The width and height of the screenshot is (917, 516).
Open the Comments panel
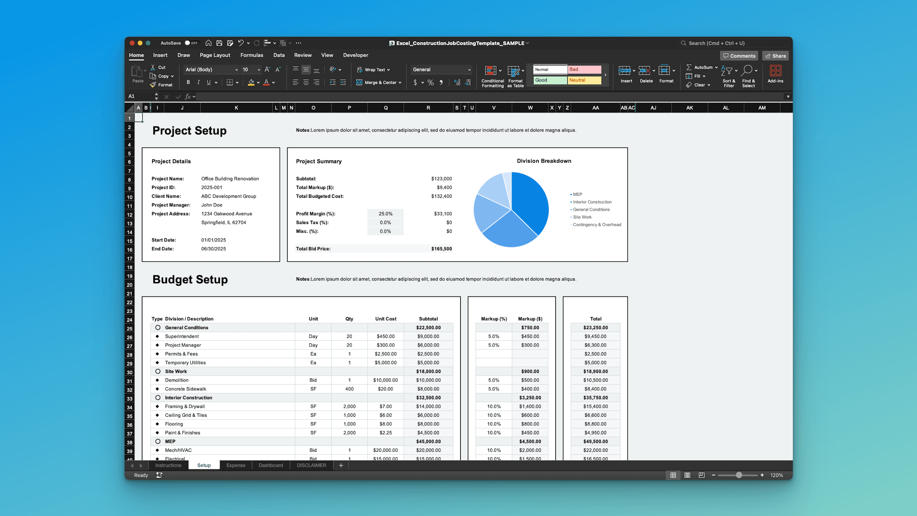coord(739,56)
